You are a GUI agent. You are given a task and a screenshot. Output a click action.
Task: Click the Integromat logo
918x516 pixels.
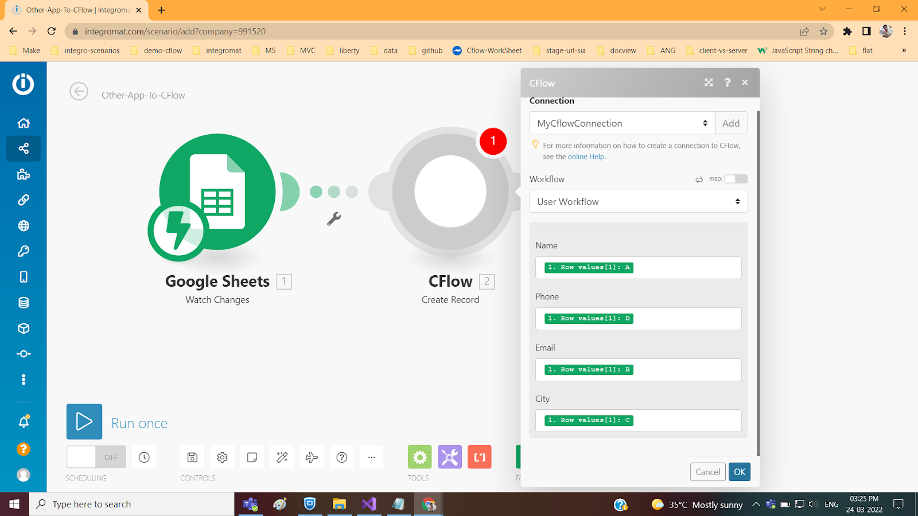24,84
